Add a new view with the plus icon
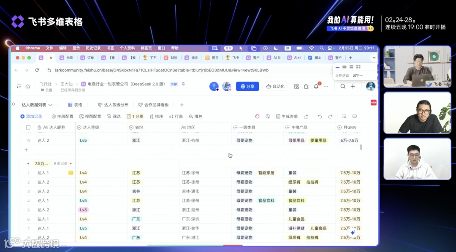Viewport: 456px width, 252px height. coord(182,105)
